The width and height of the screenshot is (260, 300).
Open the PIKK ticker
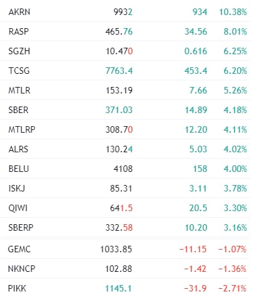pyautogui.click(x=17, y=288)
